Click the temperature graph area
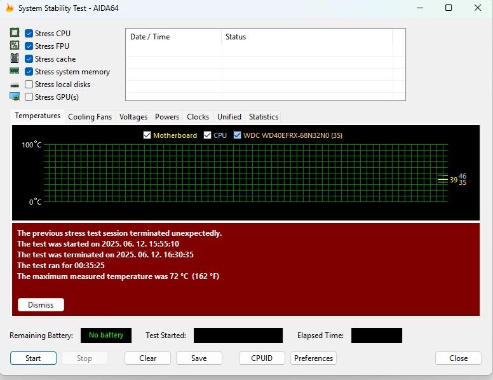 coord(246,173)
